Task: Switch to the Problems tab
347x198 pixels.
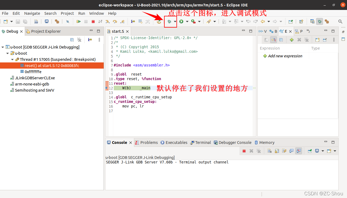Action: 146,143
